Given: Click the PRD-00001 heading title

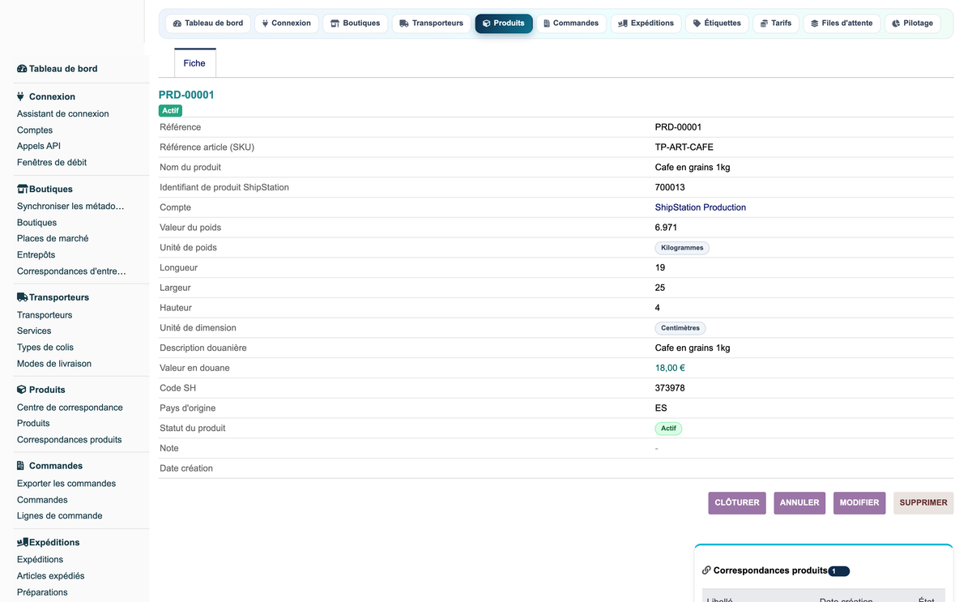Looking at the screenshot, I should coord(186,95).
